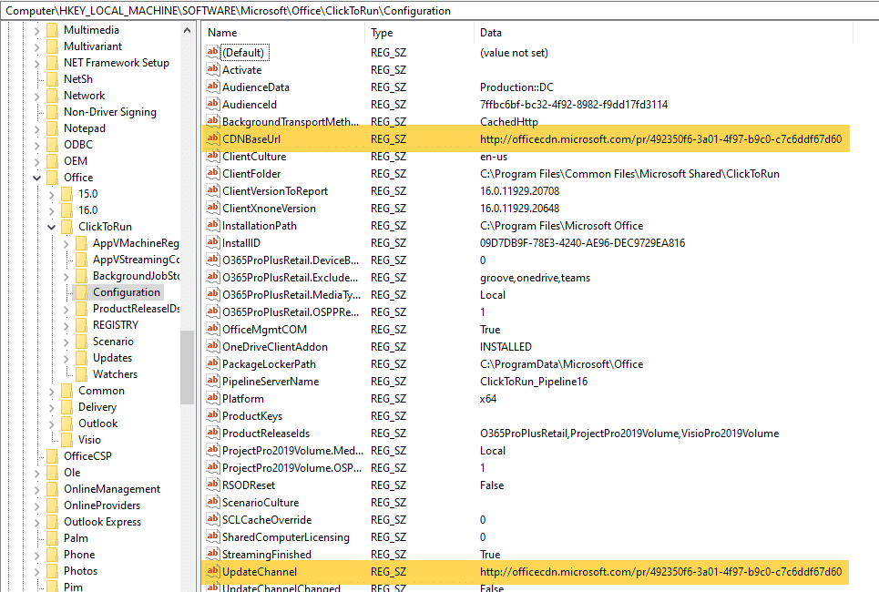Viewport: 879px width, 592px height.
Task: Click the tree pane vertical scrollbar
Action: tap(187, 364)
